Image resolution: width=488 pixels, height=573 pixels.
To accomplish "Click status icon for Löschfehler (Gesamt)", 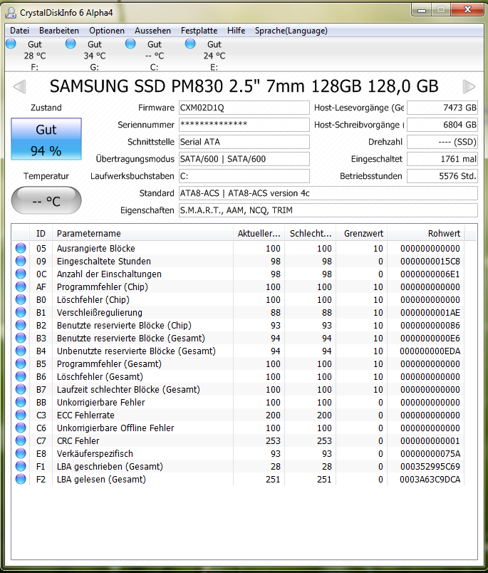I will [21, 376].
